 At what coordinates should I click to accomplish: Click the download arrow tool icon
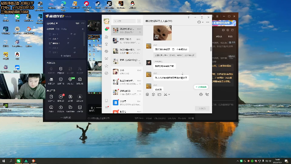(80, 97)
